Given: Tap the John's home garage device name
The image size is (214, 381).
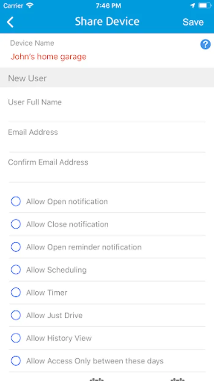Looking at the screenshot, I should (x=48, y=57).
